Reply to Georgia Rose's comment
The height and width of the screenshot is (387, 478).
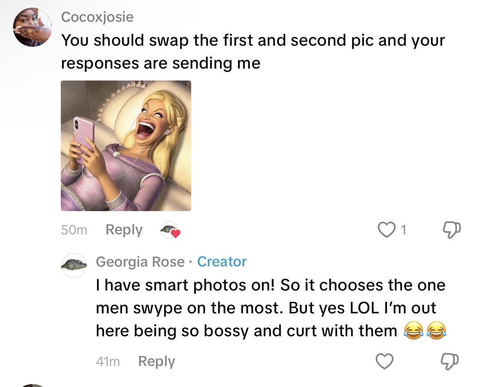click(x=157, y=361)
